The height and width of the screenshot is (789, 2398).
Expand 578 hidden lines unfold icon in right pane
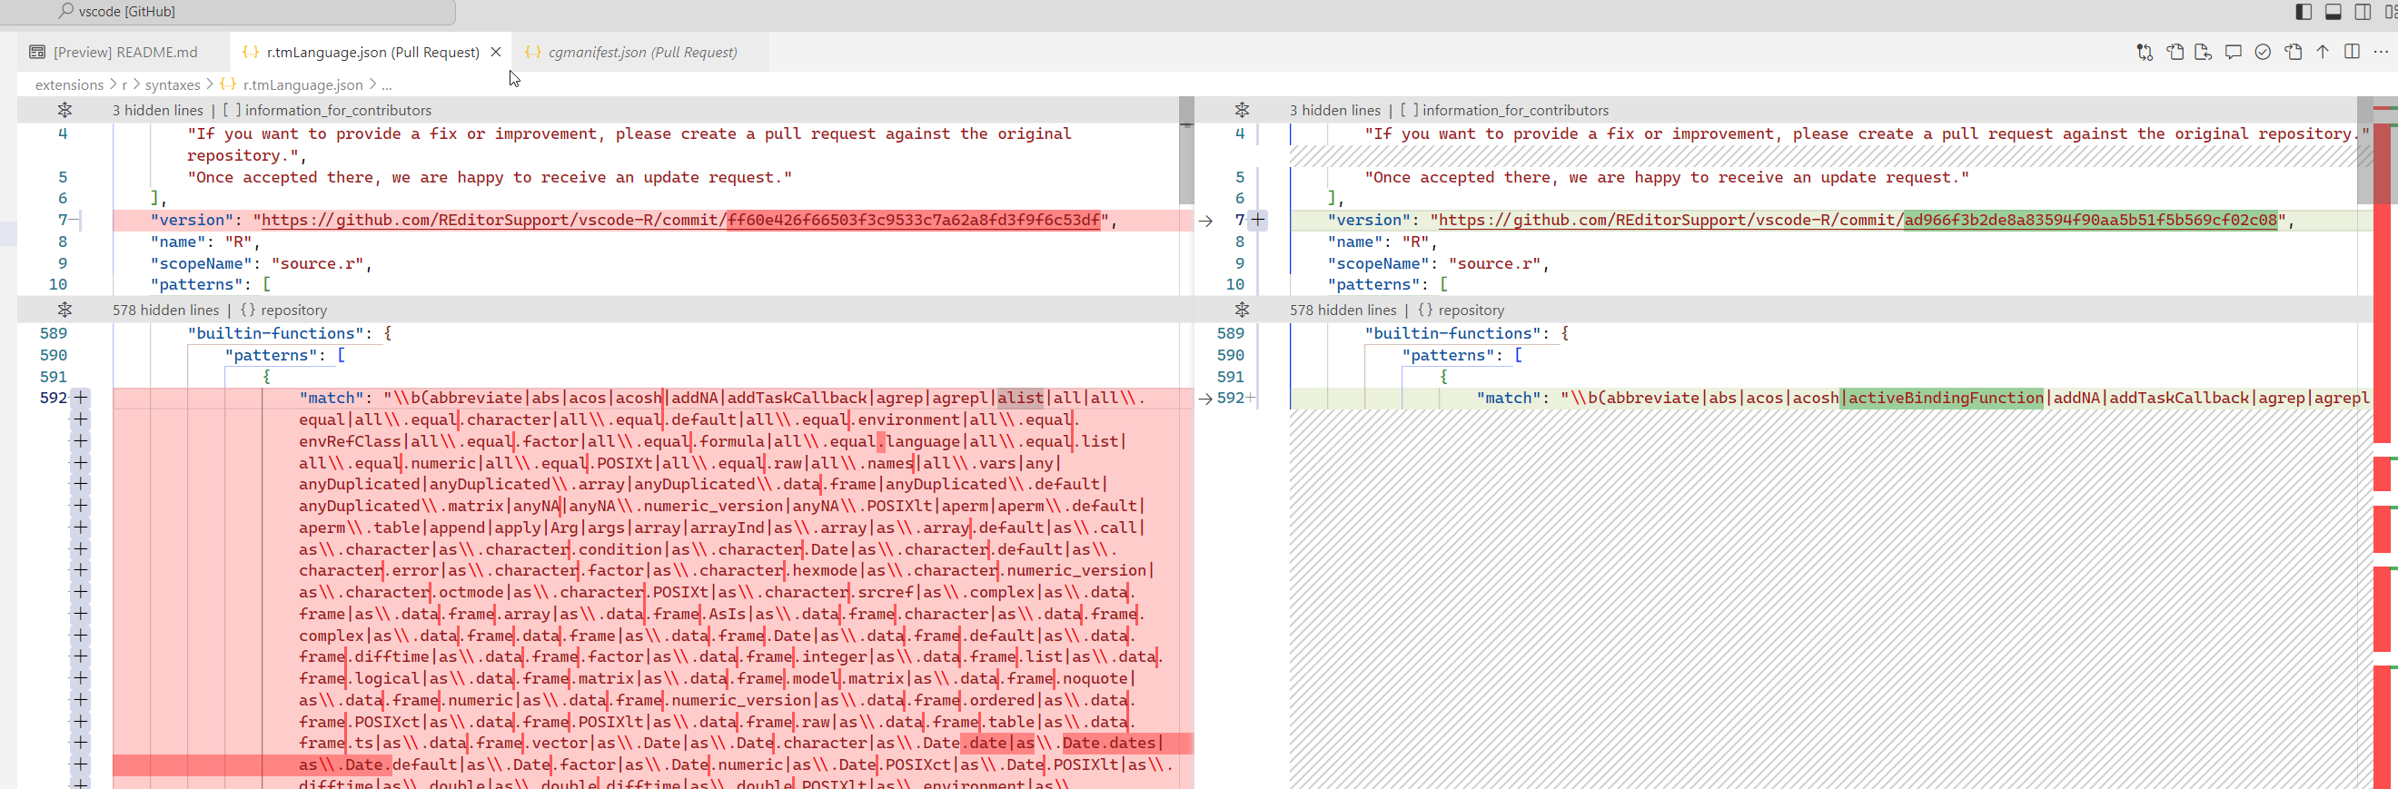(x=1242, y=310)
